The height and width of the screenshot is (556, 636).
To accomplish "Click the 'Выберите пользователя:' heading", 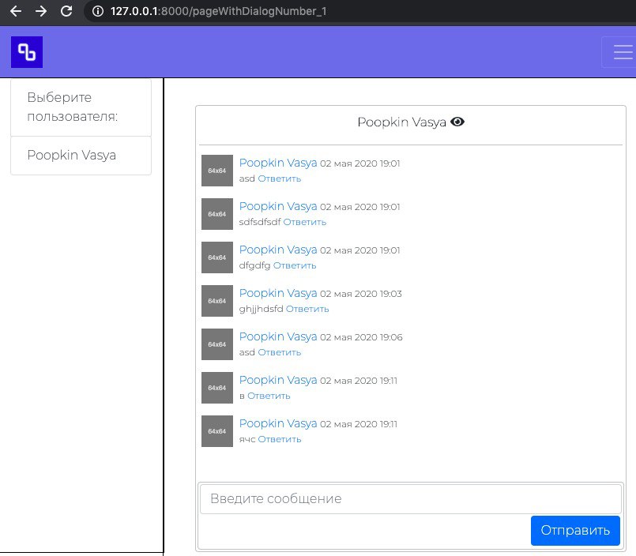I will [x=81, y=107].
